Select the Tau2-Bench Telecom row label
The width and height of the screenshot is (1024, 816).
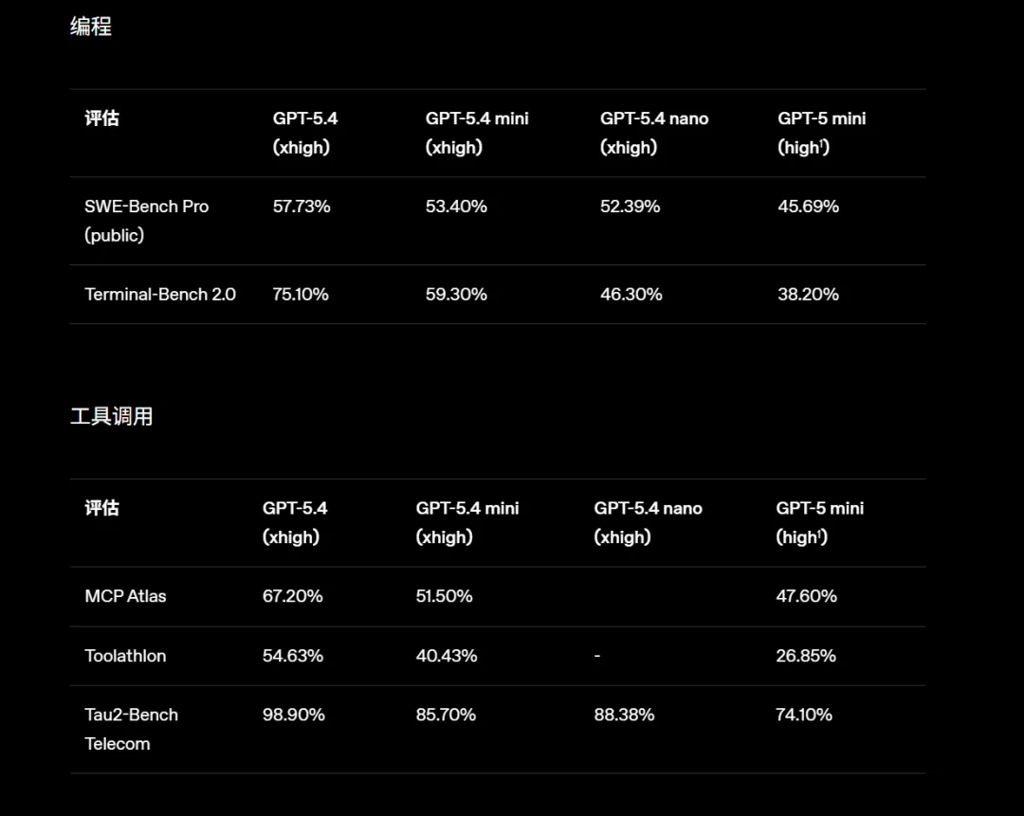click(x=131, y=729)
